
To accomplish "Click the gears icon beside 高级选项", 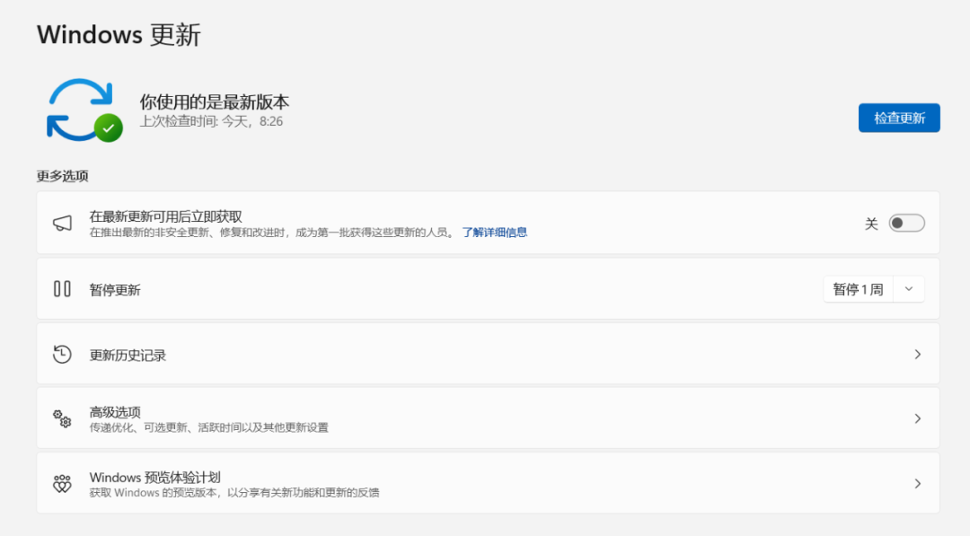I will click(x=62, y=418).
